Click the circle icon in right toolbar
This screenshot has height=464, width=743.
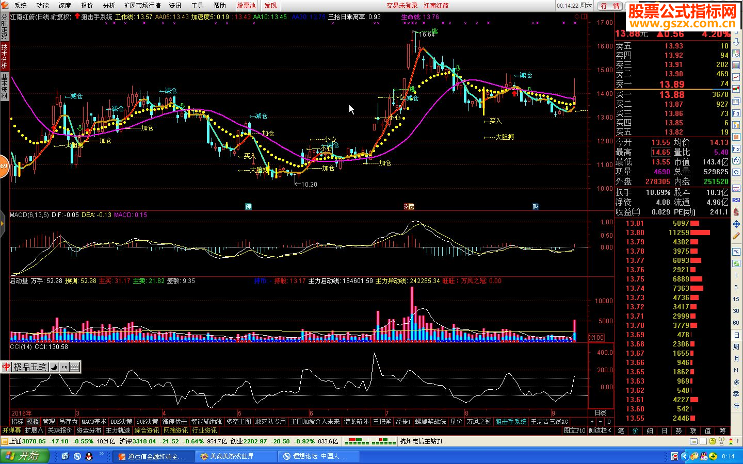(x=736, y=172)
